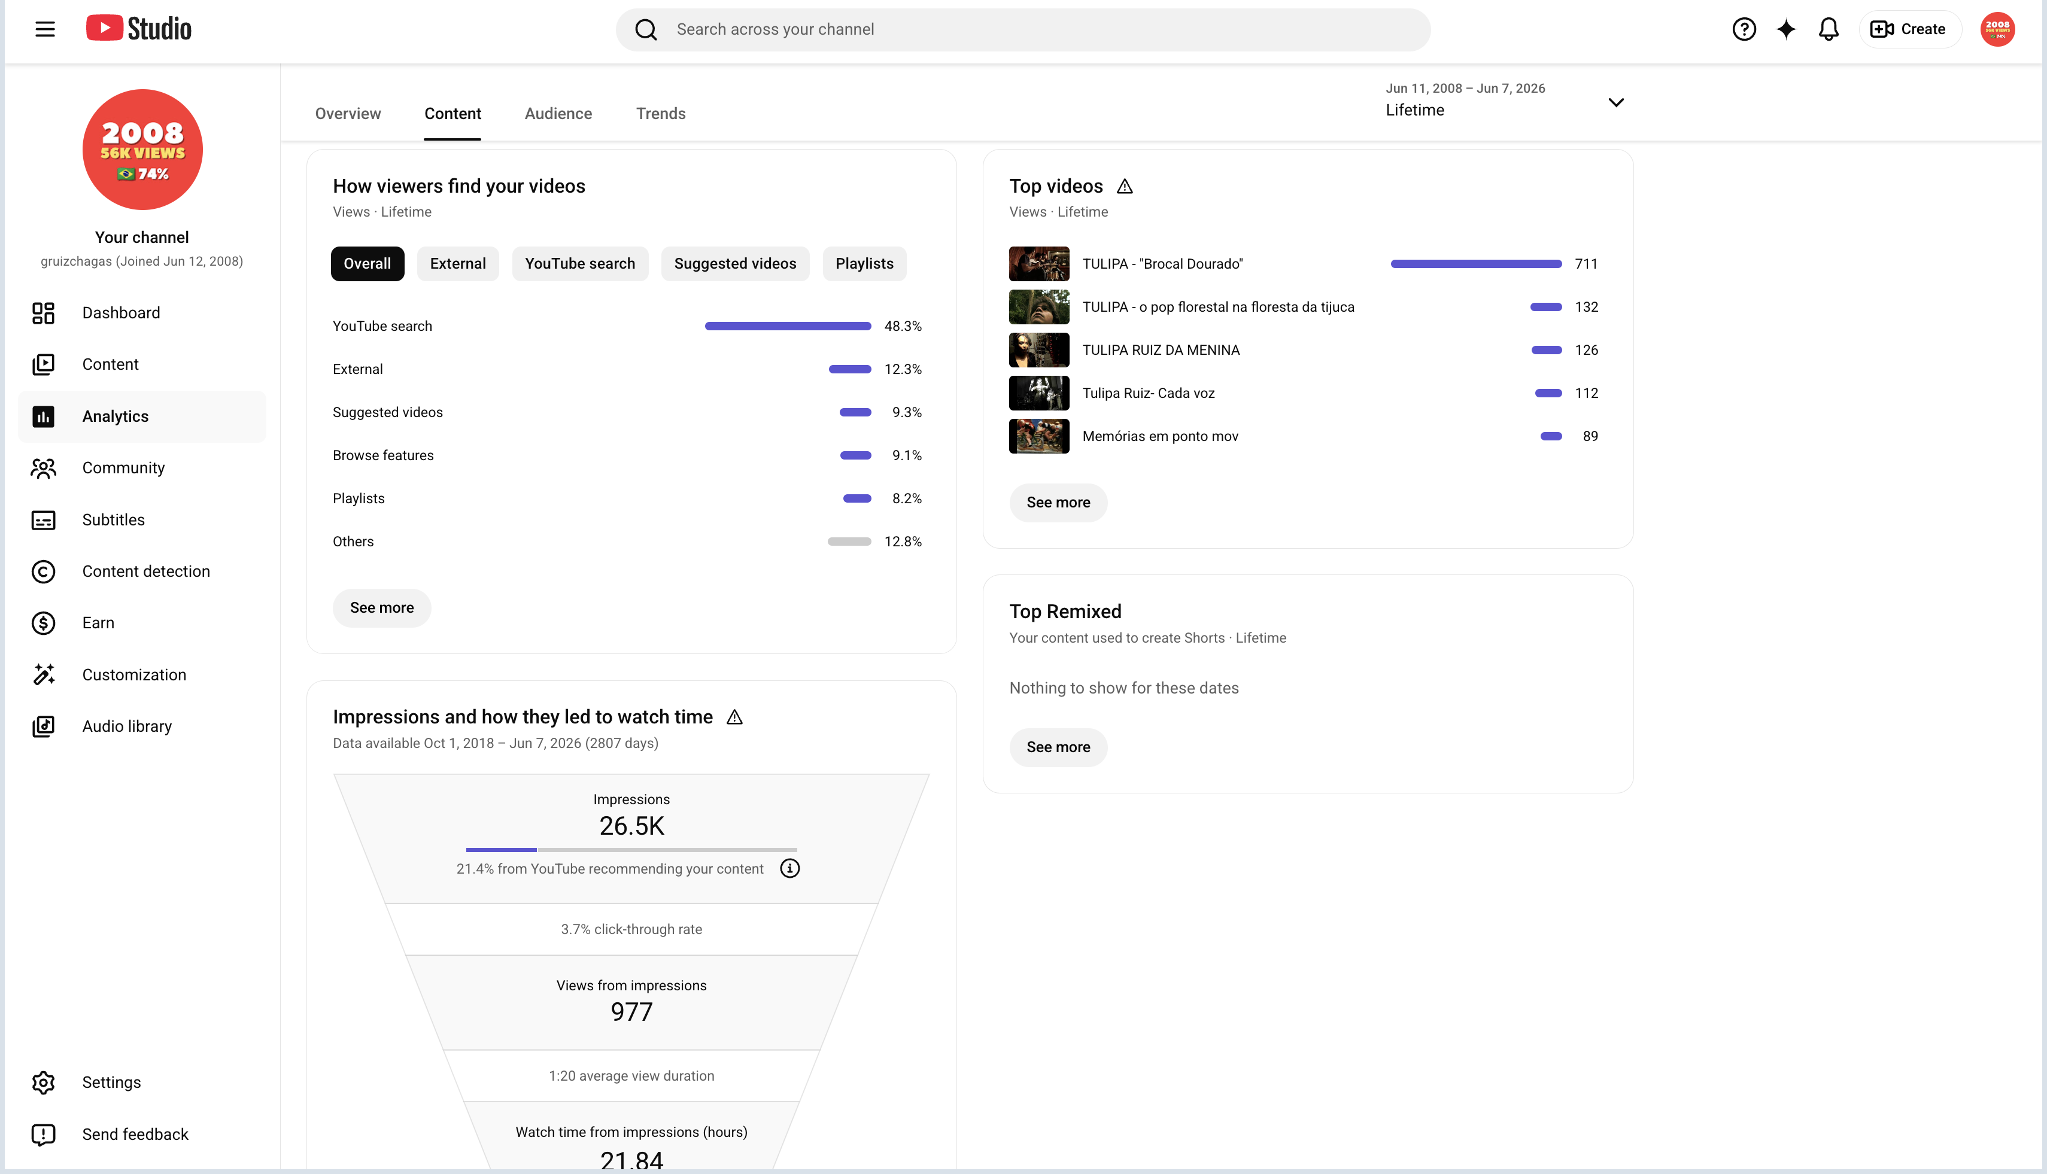Click the Content play-square icon in sidebar
The width and height of the screenshot is (2047, 1174).
coord(44,364)
